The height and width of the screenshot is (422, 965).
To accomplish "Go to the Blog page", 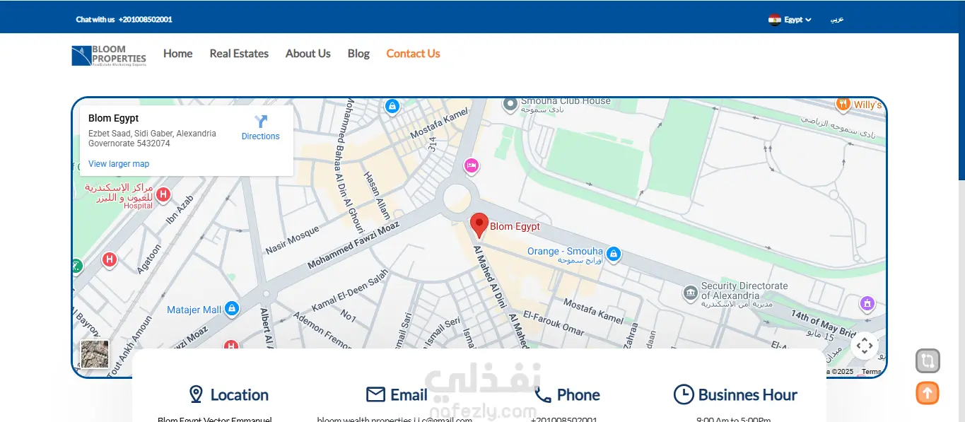I will 358,54.
